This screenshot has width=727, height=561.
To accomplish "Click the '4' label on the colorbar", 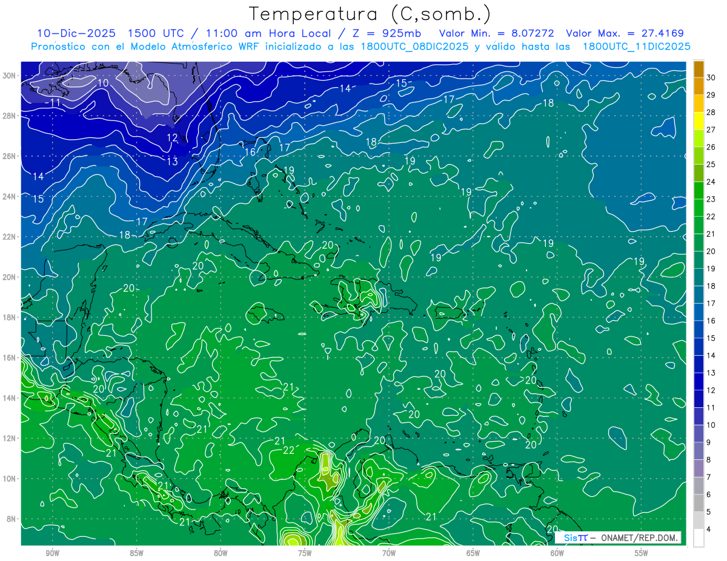I will tap(709, 530).
